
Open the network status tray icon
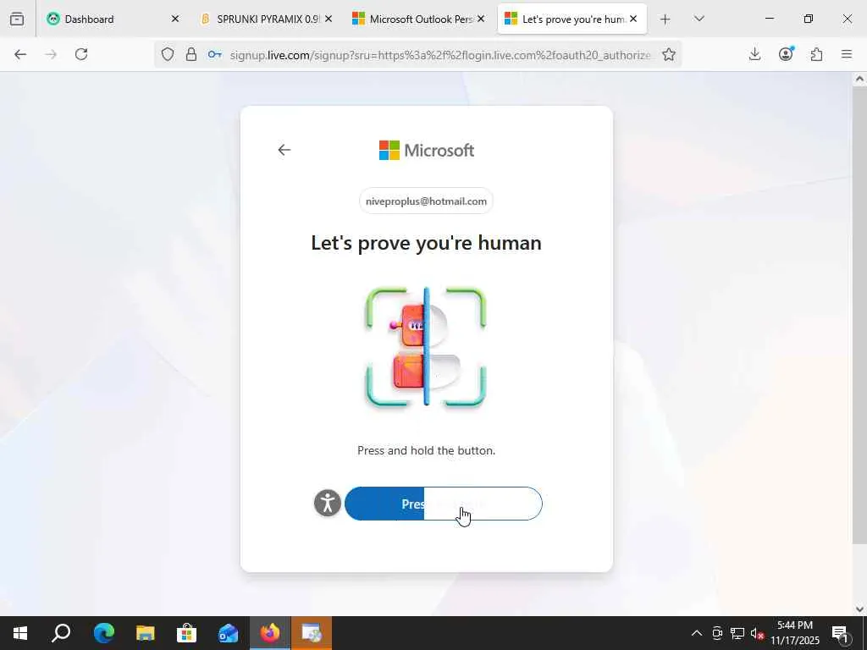[x=737, y=633]
